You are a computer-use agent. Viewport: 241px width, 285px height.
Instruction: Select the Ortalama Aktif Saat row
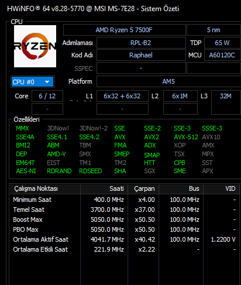coord(125,239)
